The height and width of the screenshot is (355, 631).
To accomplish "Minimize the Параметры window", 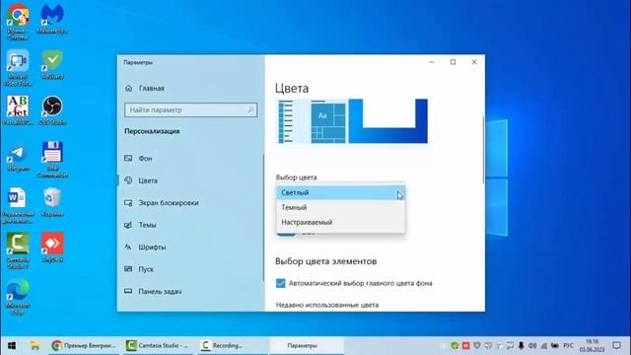I will (x=432, y=62).
